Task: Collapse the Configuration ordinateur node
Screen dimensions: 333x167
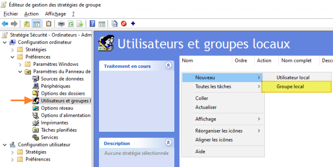Action: pos(5,42)
